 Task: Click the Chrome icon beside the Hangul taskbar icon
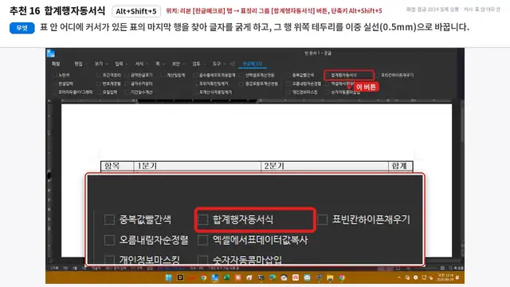(x=204, y=277)
